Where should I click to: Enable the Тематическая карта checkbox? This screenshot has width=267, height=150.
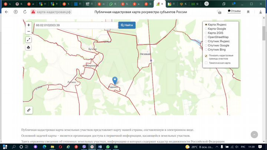(x=206, y=63)
